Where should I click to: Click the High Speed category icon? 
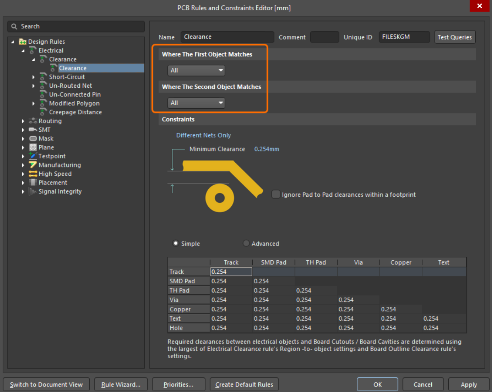33,174
